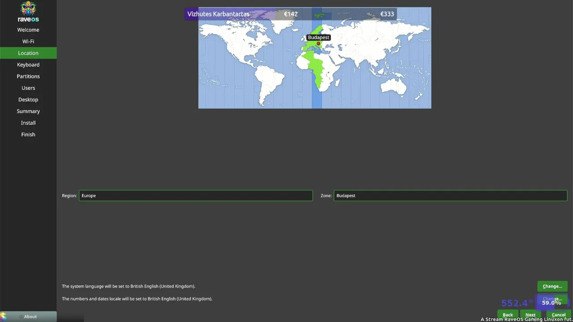Select the Desktop step in sidebar
This screenshot has height=322, width=573.
point(28,100)
